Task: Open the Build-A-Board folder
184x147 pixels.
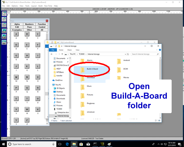Action: pyautogui.click(x=92, y=69)
